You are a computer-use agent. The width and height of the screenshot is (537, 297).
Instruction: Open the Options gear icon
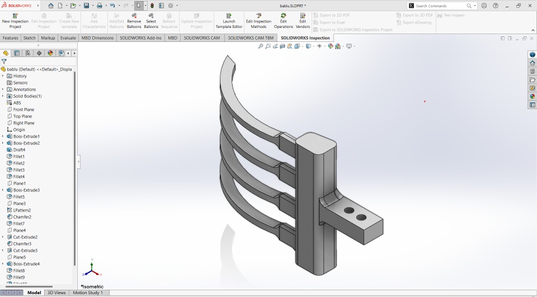click(x=171, y=6)
